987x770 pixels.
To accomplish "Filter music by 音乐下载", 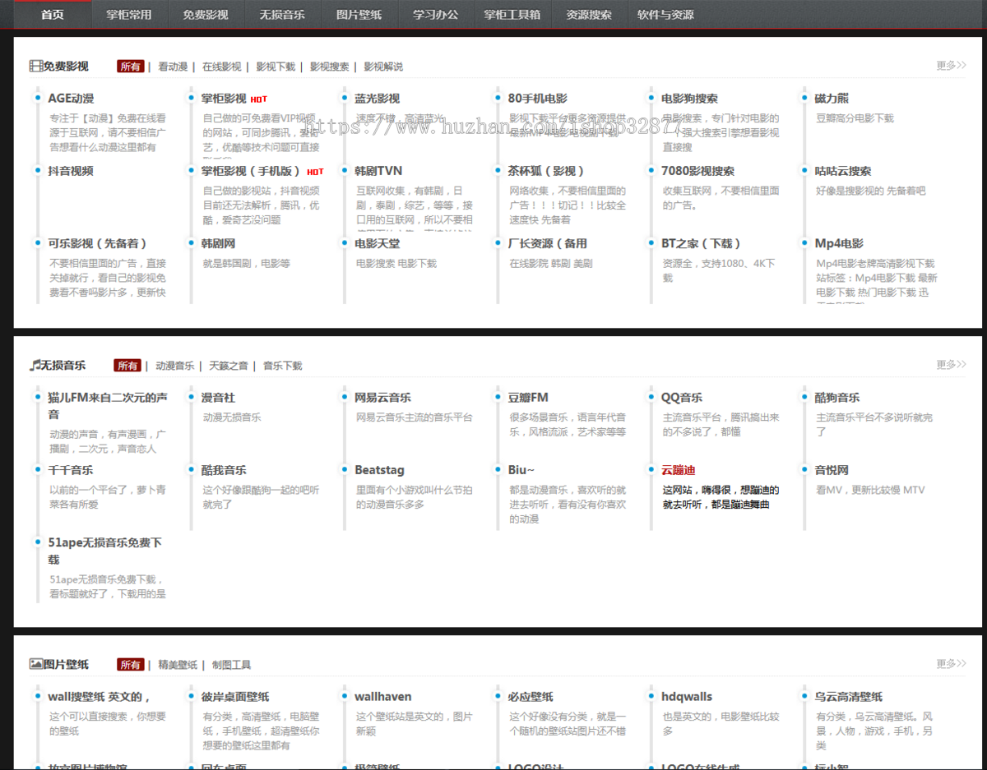I will [x=282, y=366].
